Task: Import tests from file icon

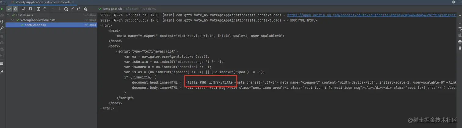Action: click(72, 9)
